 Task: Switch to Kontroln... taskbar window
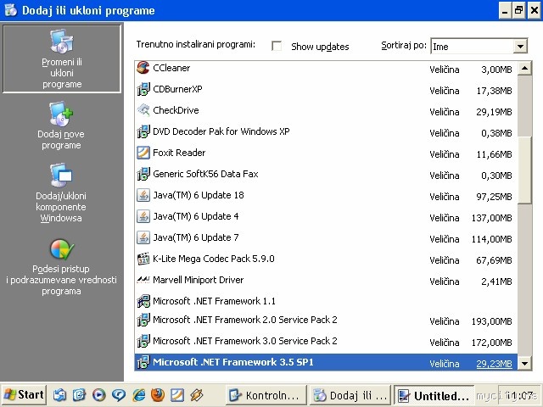tap(266, 395)
